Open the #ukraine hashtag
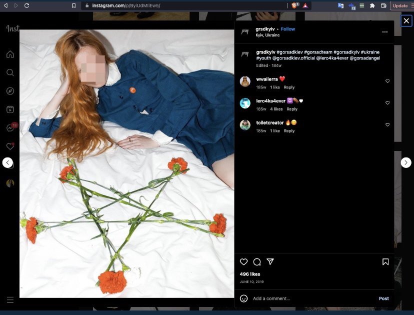Screen dimensions: 414x315 [x=370, y=52]
